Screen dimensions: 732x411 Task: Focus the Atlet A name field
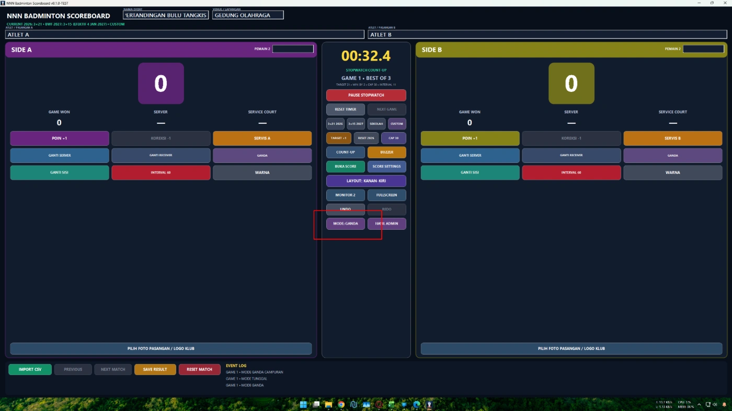click(185, 34)
